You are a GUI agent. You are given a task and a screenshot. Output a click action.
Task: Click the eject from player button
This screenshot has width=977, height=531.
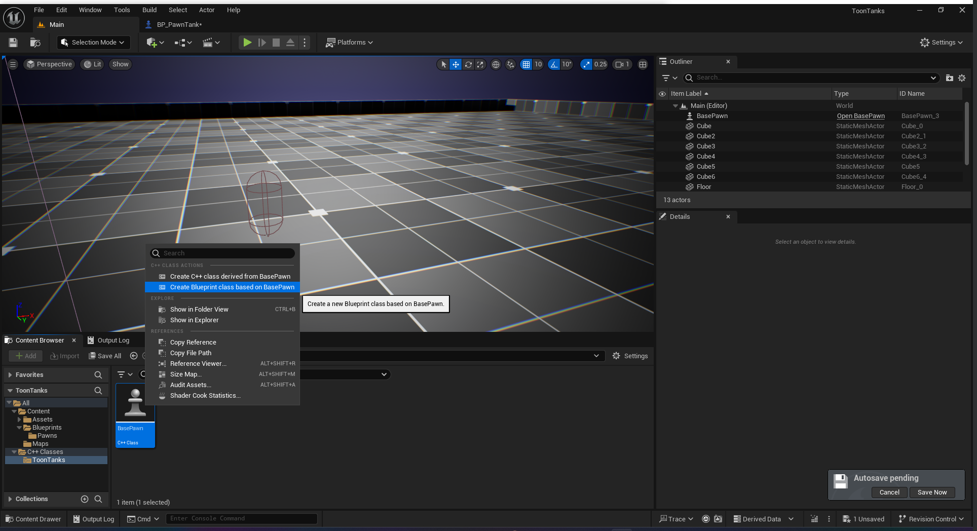(290, 43)
